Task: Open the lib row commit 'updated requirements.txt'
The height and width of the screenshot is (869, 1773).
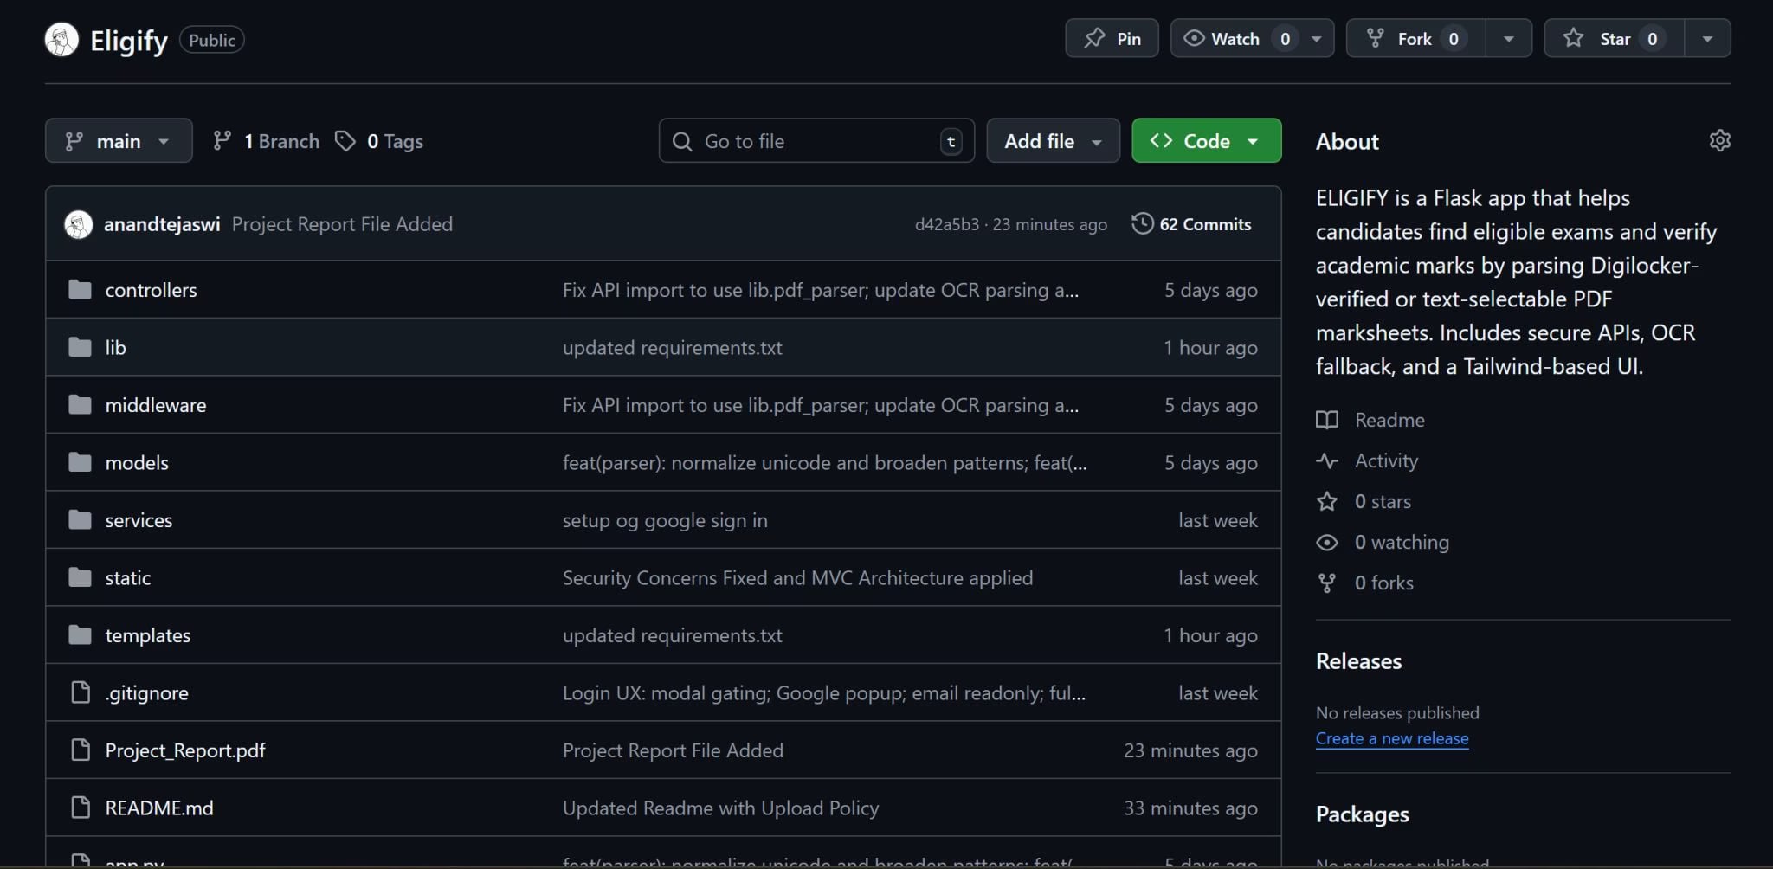Action: tap(673, 348)
